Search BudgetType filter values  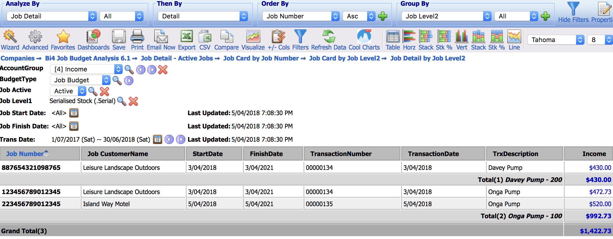[x=117, y=80]
